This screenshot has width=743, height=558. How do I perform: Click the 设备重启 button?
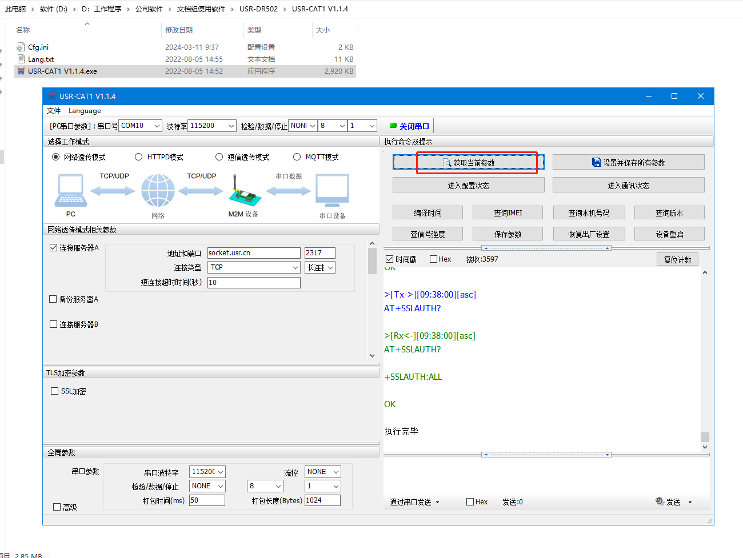669,234
